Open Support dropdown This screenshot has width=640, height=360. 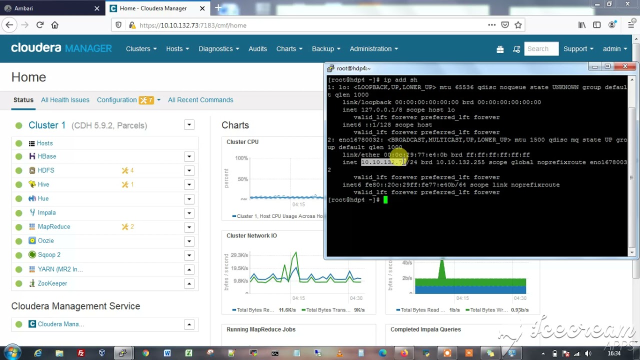tap(578, 48)
